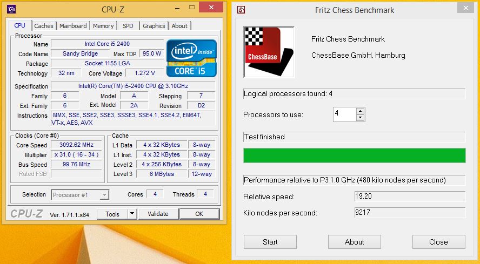
Task: Click the Multiplier value x 31.0
Action: click(76, 155)
